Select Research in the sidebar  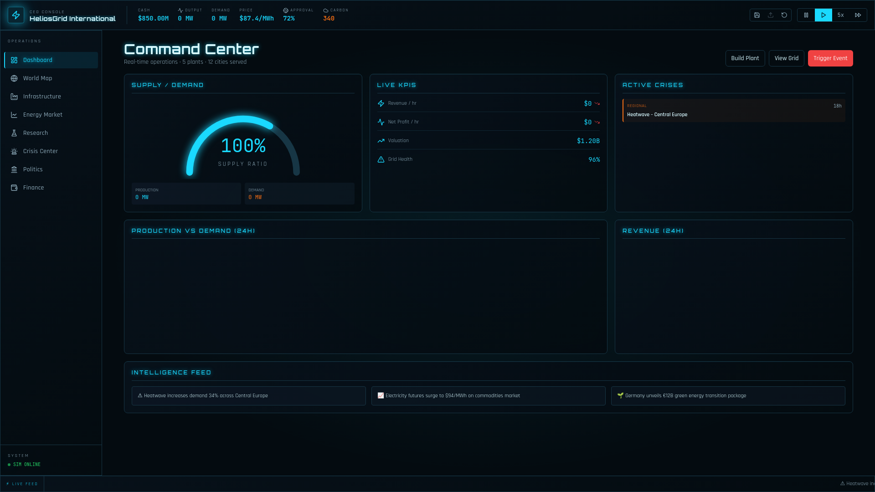click(x=51, y=133)
